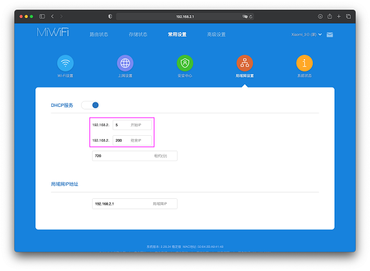
Task: Click the MiWiFi logo
Action: pyautogui.click(x=53, y=32)
